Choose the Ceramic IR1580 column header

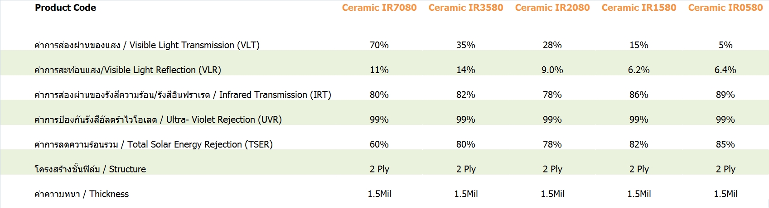[x=639, y=8]
